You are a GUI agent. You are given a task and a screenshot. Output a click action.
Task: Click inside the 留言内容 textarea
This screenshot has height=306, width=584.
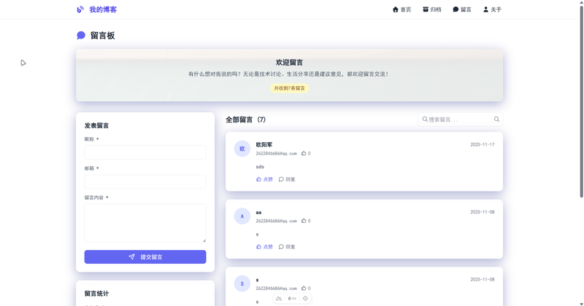[145, 223]
